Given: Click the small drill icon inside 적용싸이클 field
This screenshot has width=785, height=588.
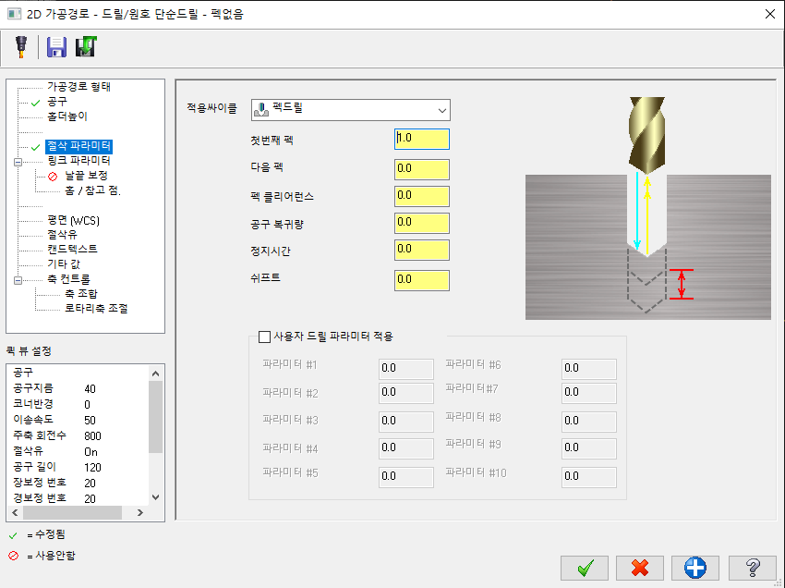Looking at the screenshot, I should coord(262,109).
